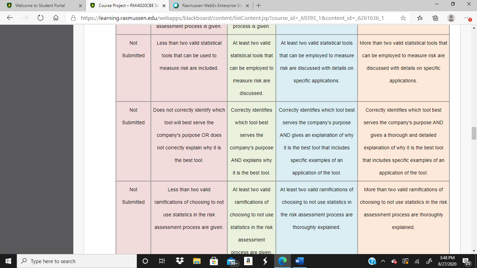Click the page vertical scrollbar thumb
Screen dimensions: 477x268
click(474, 133)
